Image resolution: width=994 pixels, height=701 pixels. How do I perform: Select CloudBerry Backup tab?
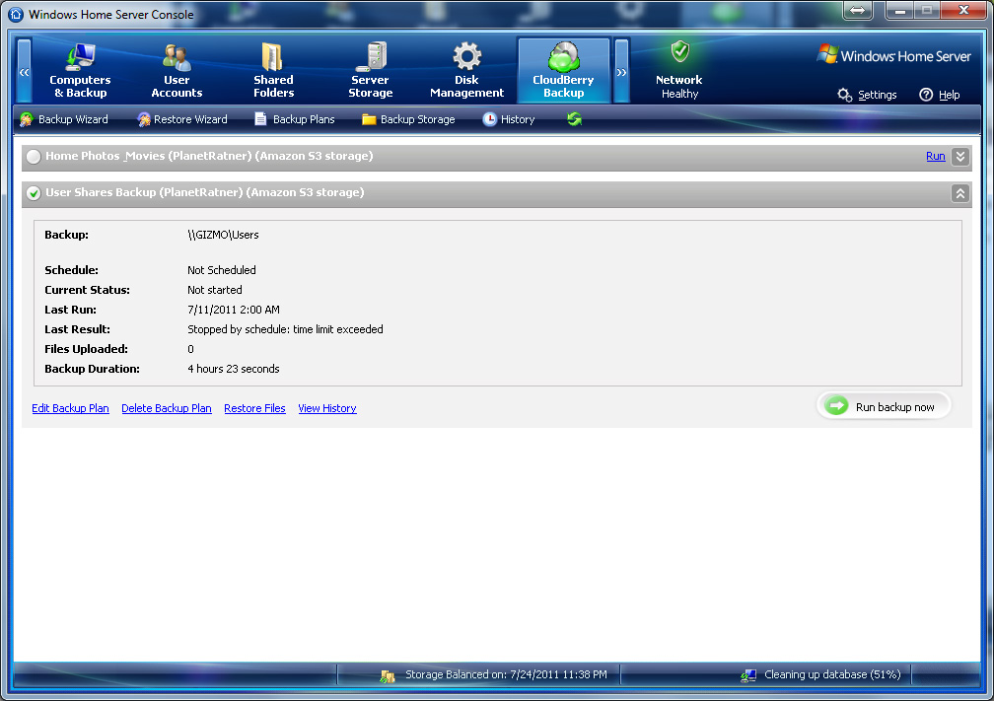[564, 70]
